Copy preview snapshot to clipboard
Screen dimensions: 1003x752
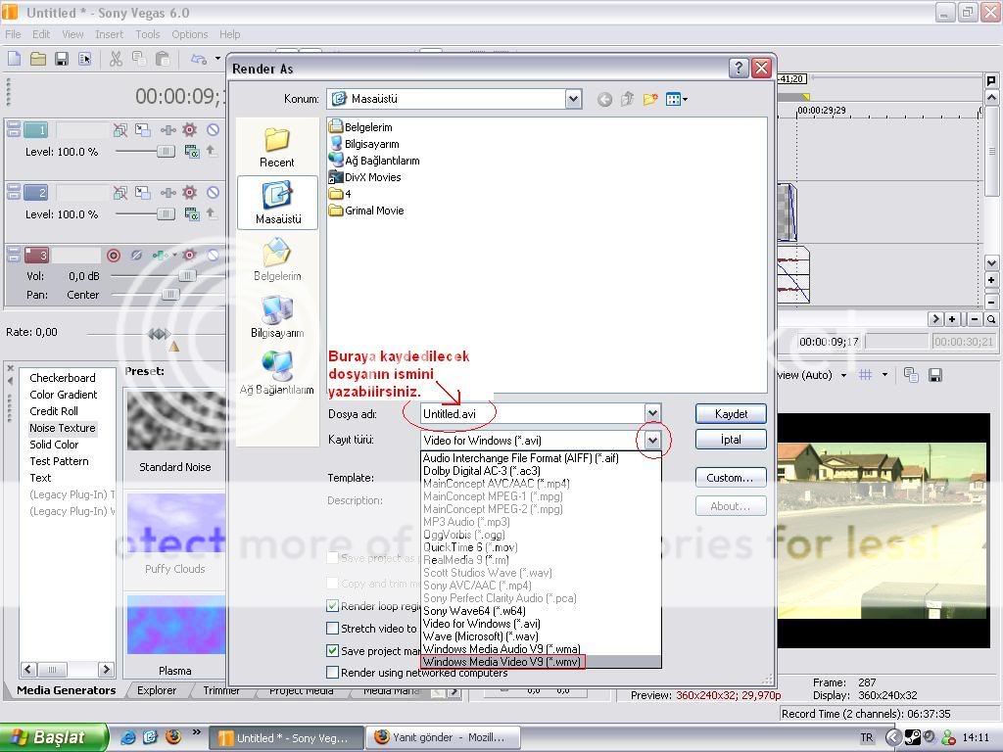pyautogui.click(x=912, y=375)
